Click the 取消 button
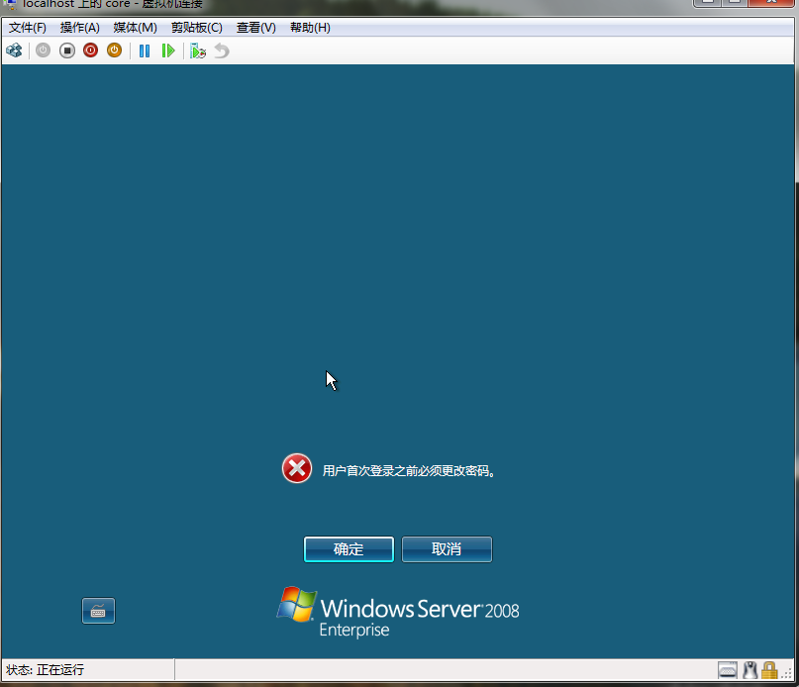Screen dimensions: 799x687 [x=447, y=548]
